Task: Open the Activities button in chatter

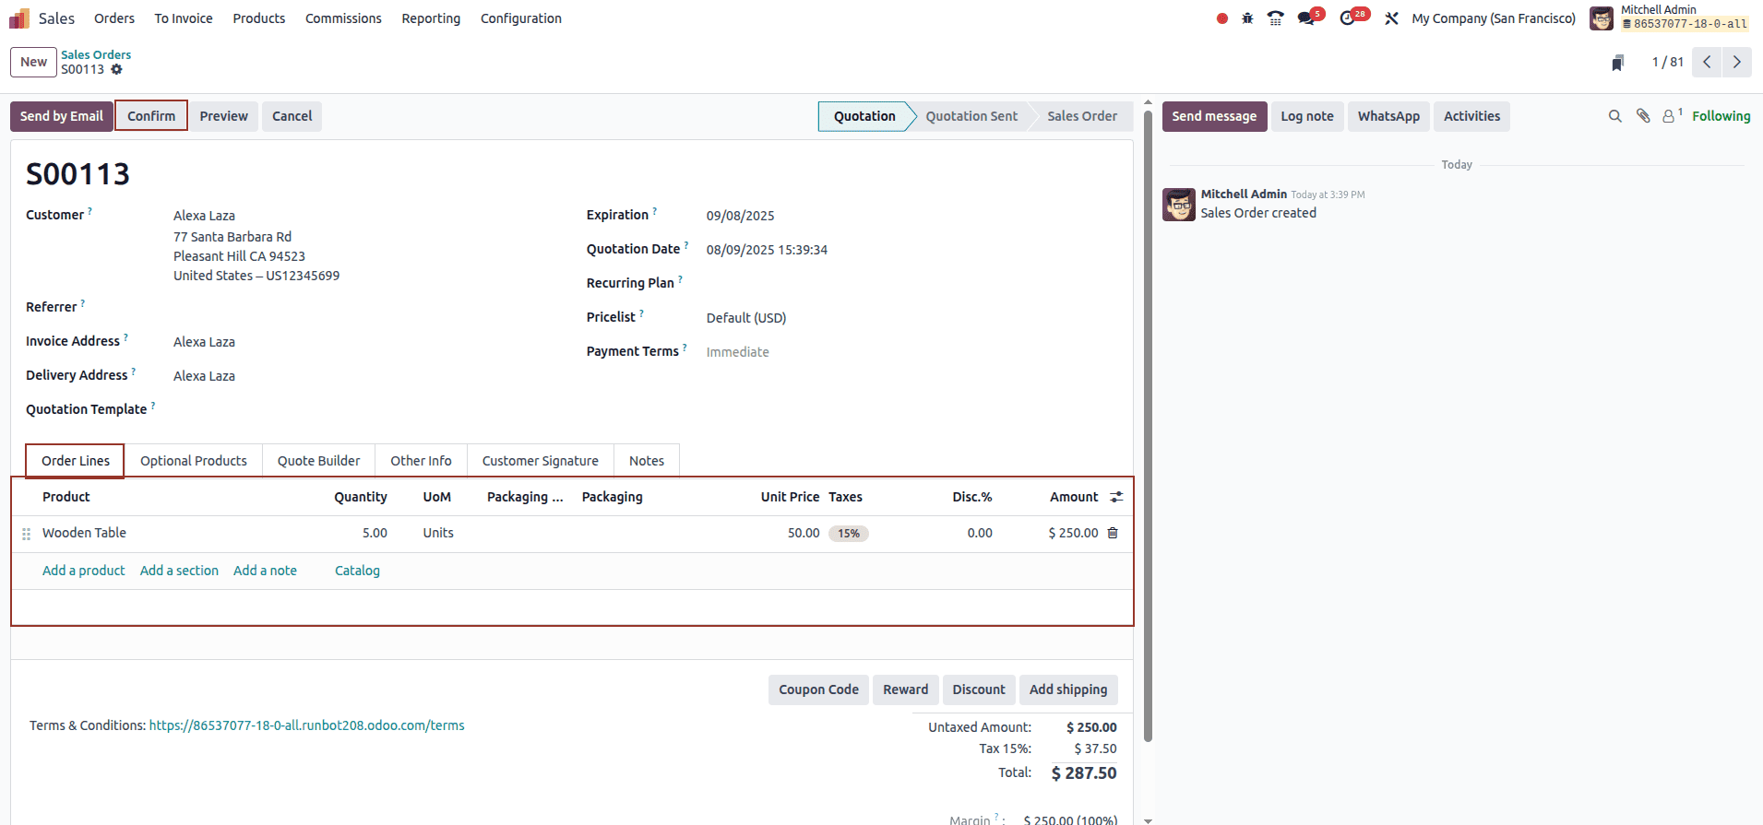Action: tap(1472, 116)
